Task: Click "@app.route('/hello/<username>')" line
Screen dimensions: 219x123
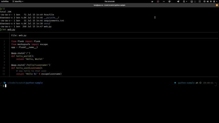Action: 31,65
